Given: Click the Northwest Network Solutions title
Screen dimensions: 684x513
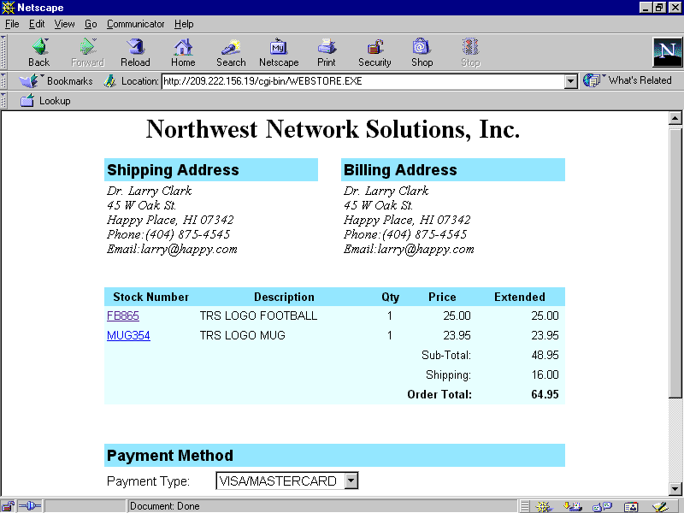Looking at the screenshot, I should [333, 129].
